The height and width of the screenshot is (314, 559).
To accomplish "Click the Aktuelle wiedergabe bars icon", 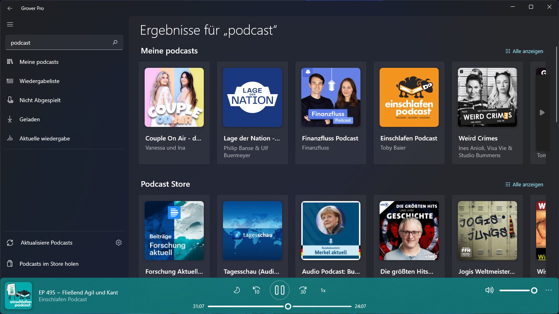I will [10, 138].
